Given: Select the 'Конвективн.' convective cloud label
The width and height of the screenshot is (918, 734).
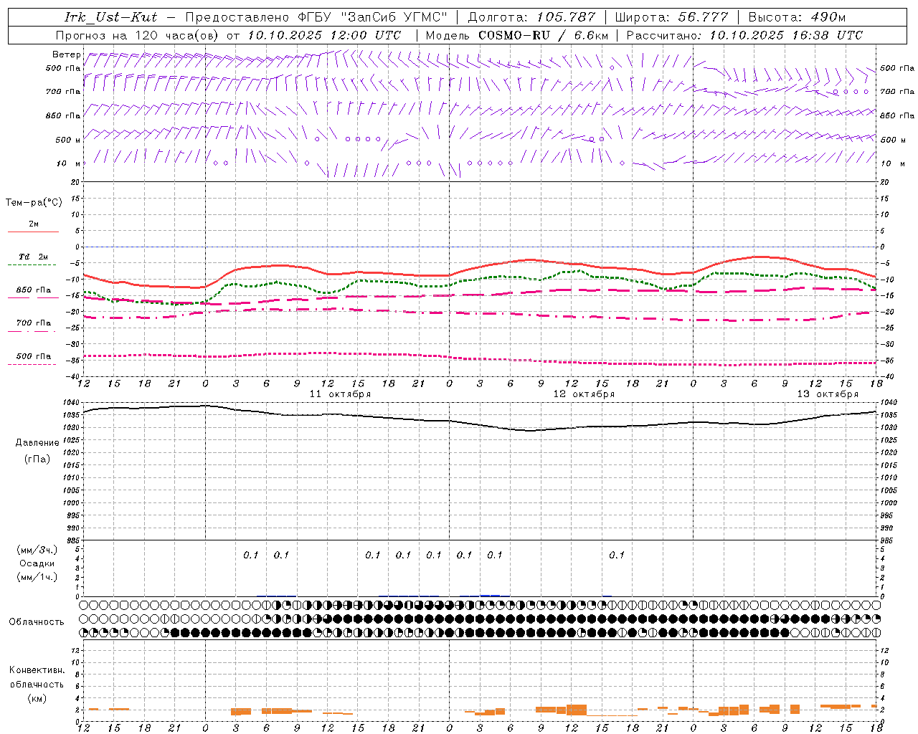Looking at the screenshot, I should [37, 670].
